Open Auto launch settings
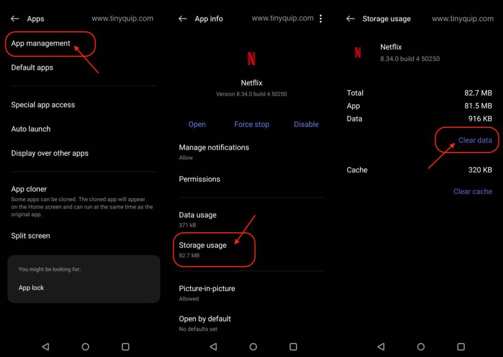503x357 pixels. [31, 129]
